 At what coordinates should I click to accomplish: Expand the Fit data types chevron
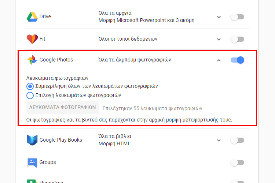coord(219,39)
